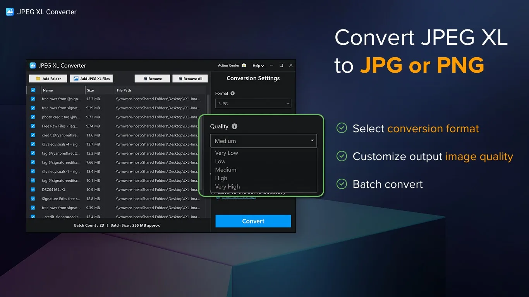The image size is (529, 297).
Task: Click the Quality combo box showing Medium
Action: [263, 141]
